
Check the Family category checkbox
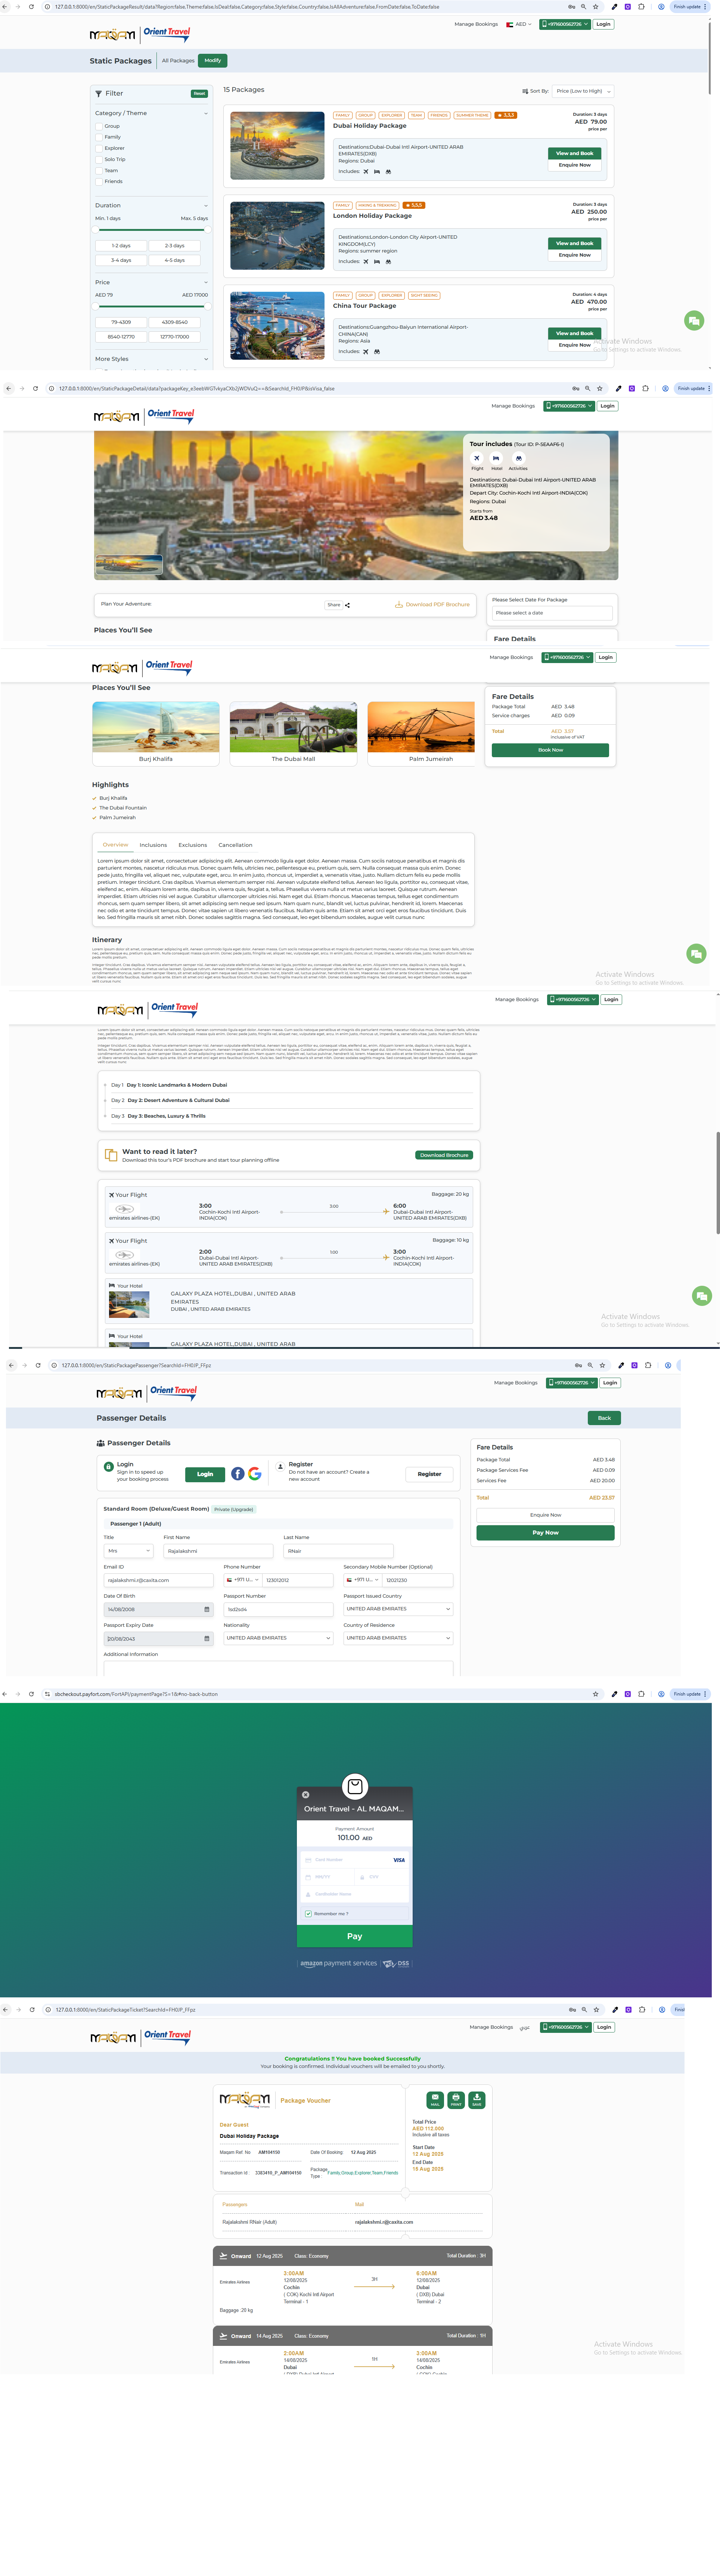click(99, 137)
